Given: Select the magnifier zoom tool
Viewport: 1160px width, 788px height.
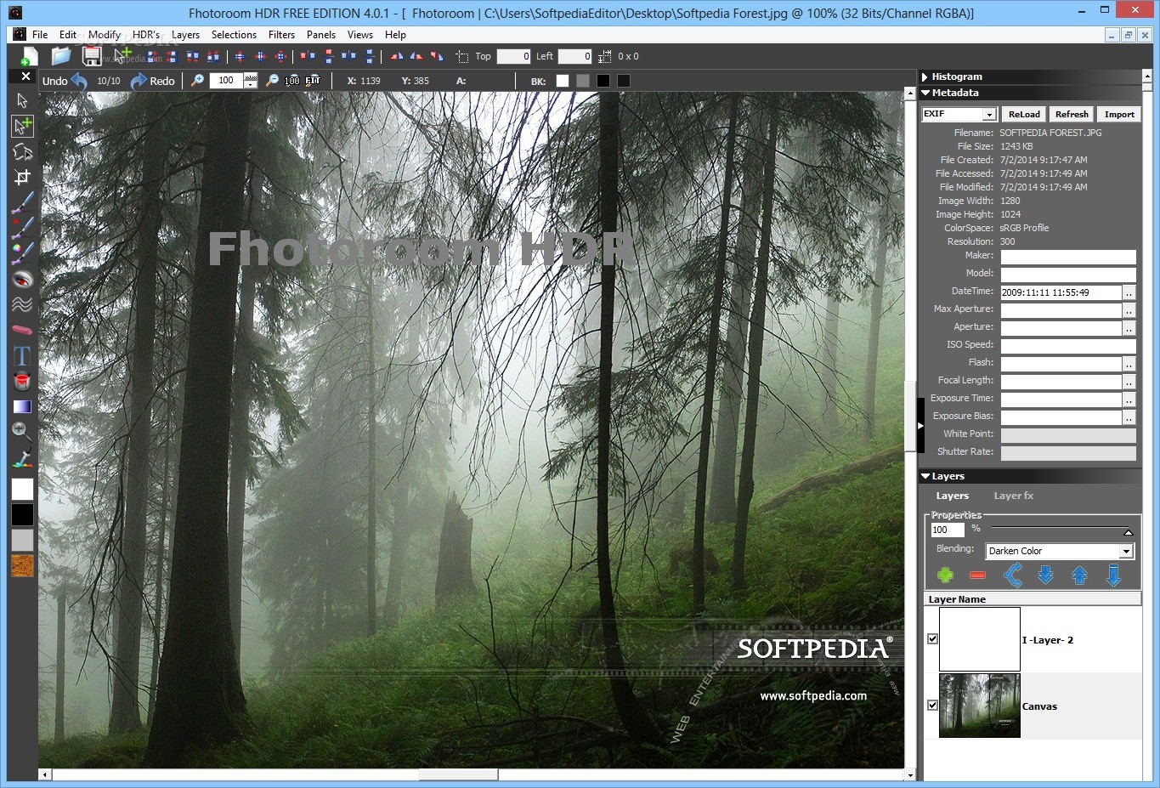Looking at the screenshot, I should point(22,431).
